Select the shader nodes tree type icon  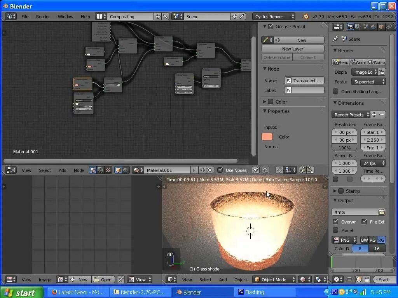pos(93,170)
